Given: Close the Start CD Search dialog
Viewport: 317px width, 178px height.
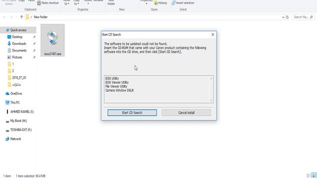Looking at the screenshot, I should (x=212, y=35).
